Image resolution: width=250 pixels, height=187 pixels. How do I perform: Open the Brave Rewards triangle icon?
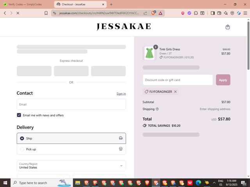161,13
